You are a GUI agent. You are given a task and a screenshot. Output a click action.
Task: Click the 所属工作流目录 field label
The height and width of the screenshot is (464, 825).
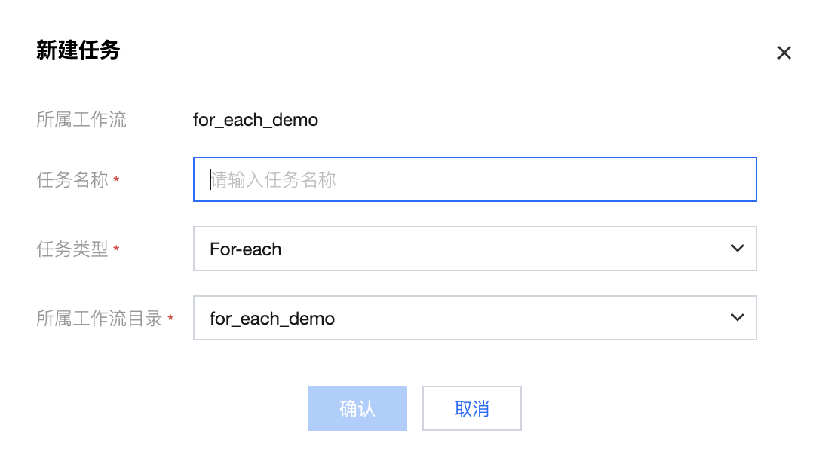click(100, 319)
